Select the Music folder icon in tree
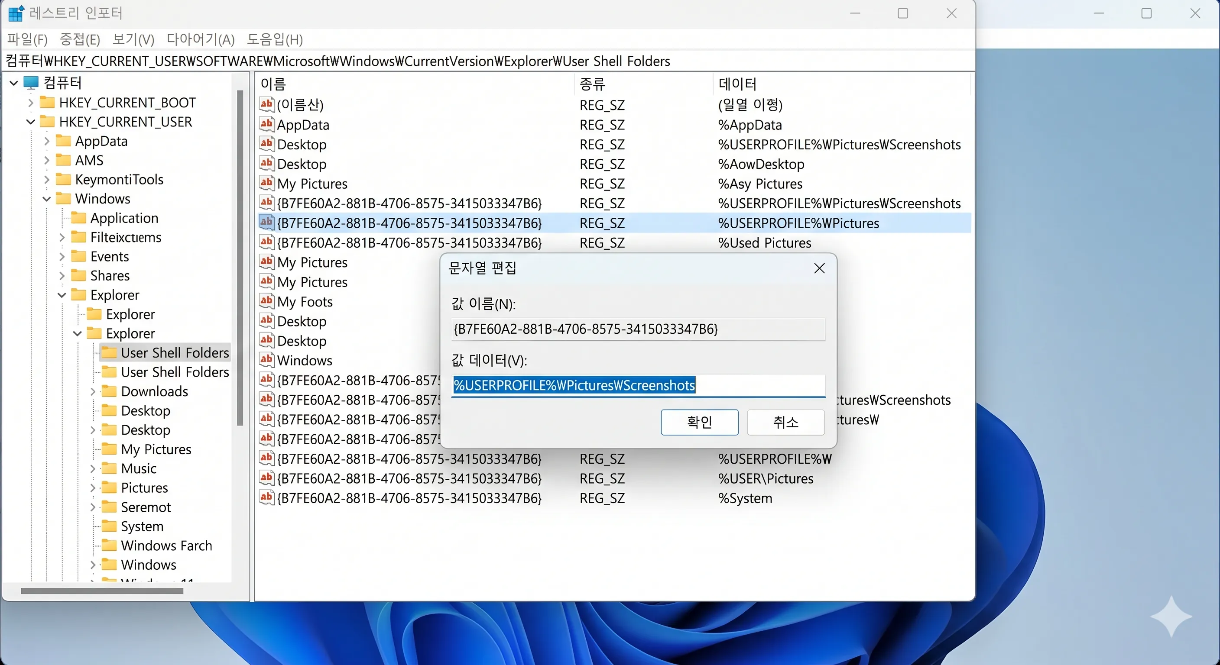Viewport: 1220px width, 665px height. 110,468
